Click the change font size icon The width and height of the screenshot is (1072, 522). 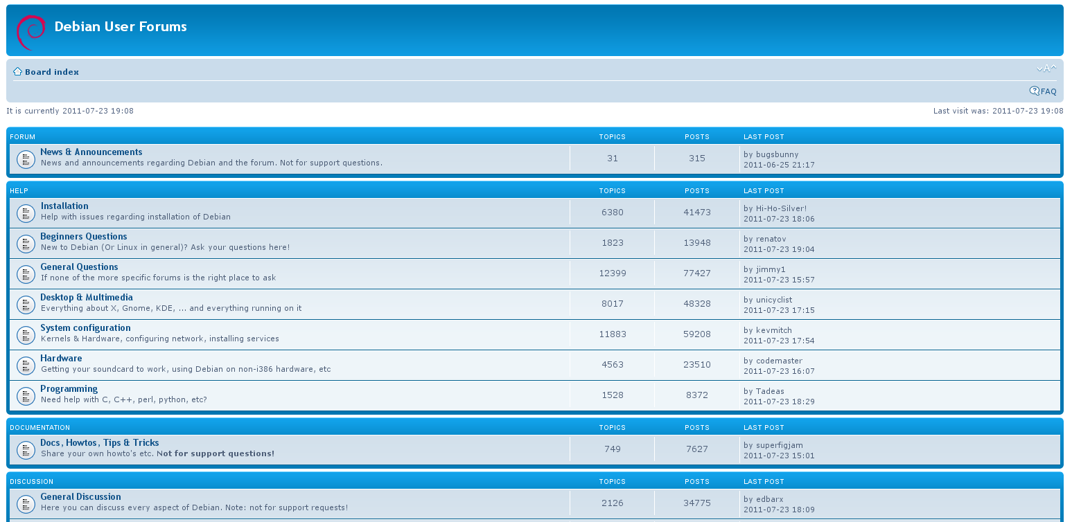click(1046, 69)
